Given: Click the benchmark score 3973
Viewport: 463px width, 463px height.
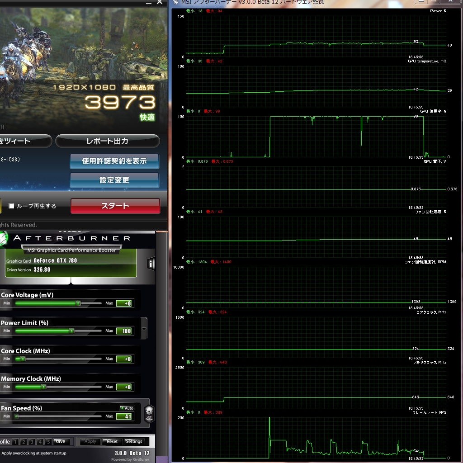Looking at the screenshot, I should (120, 102).
